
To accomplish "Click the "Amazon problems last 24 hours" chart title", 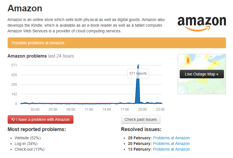I will 41,56.
